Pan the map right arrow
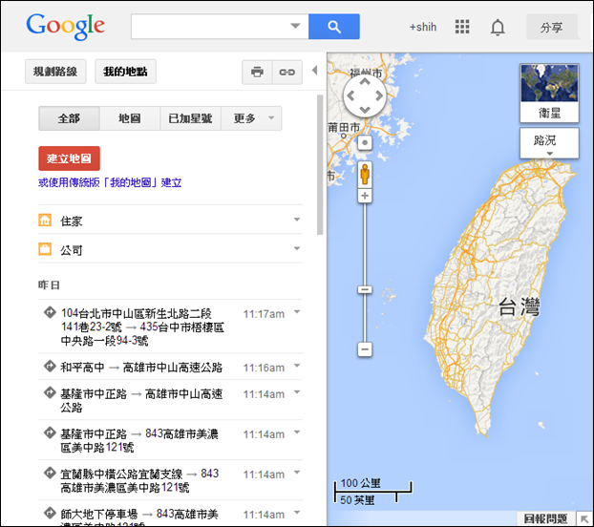The width and height of the screenshot is (594, 527). (x=379, y=95)
